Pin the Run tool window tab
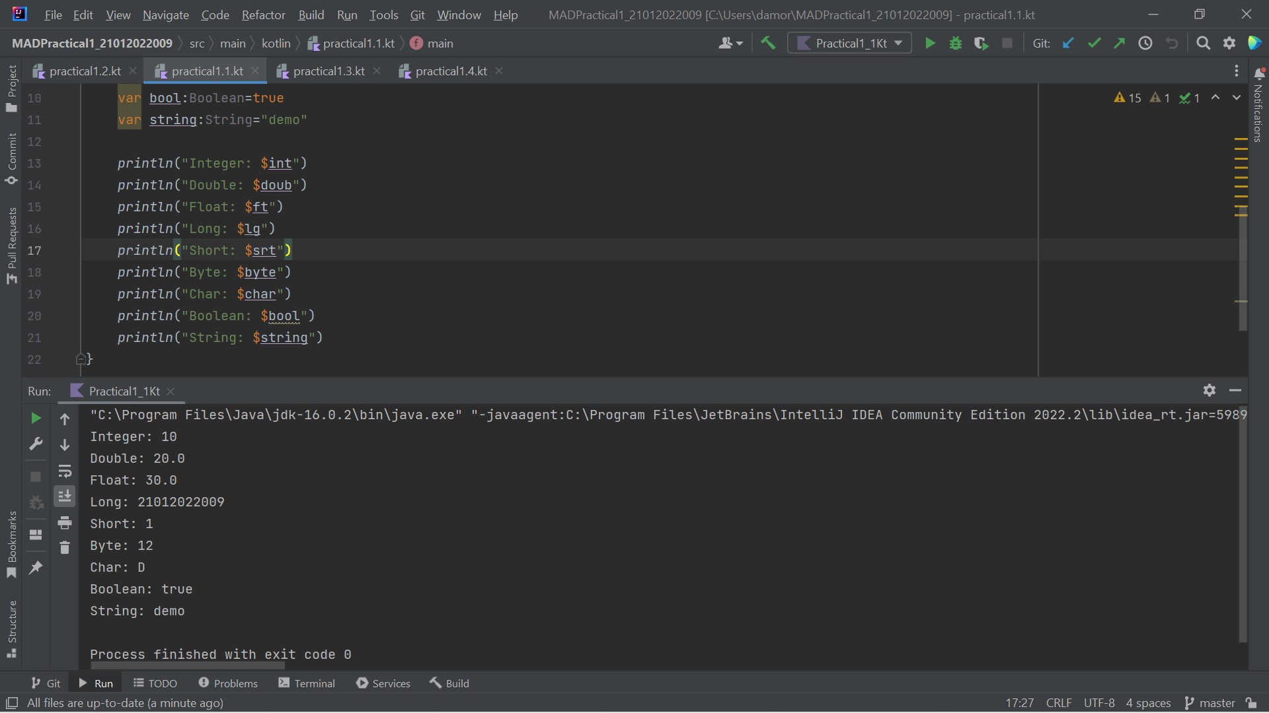Image resolution: width=1269 pixels, height=713 pixels. click(x=36, y=568)
